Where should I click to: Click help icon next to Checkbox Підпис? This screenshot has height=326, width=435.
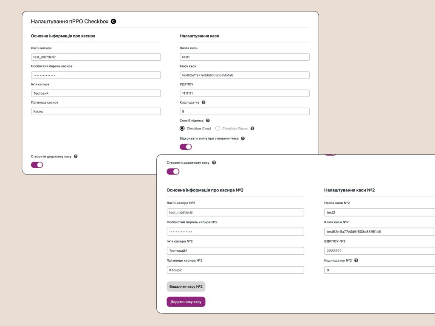coord(252,128)
